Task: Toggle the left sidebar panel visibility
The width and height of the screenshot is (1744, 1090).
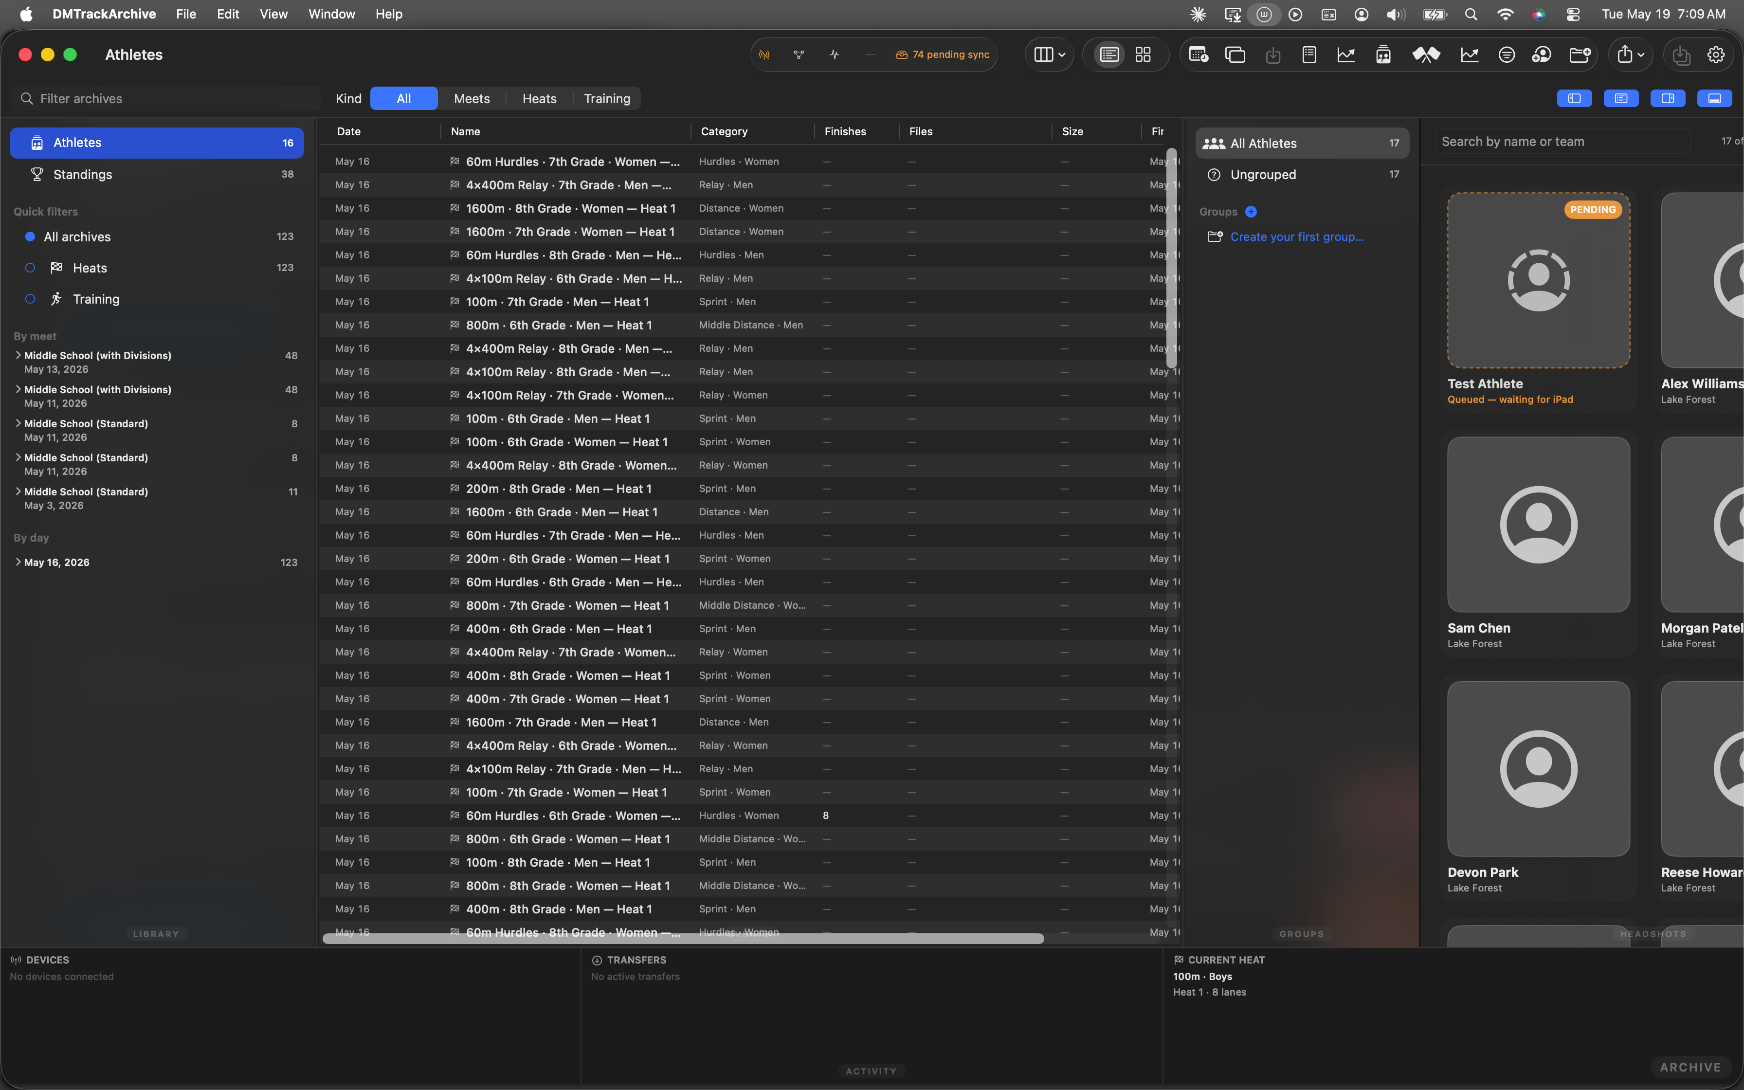Action: click(x=1575, y=99)
